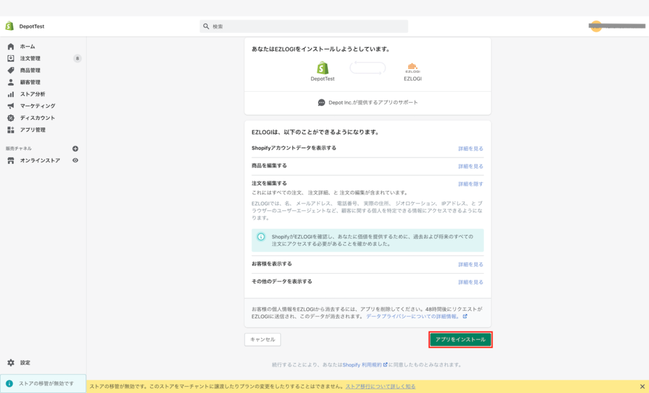
Task: Open 注文管理 orders section
Action: (30, 58)
